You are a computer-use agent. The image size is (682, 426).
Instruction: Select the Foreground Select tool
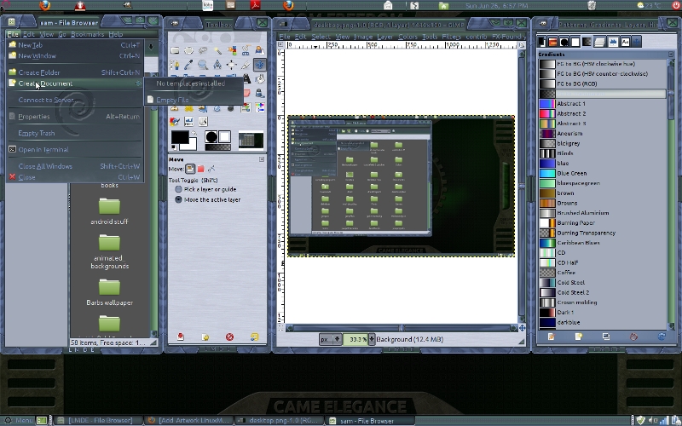[x=260, y=50]
